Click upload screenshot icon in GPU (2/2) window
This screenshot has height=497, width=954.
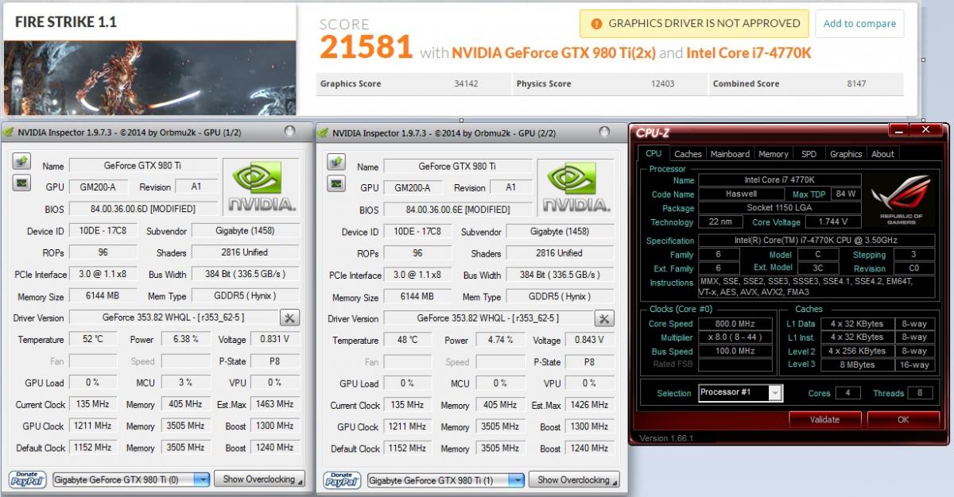pyautogui.click(x=336, y=162)
